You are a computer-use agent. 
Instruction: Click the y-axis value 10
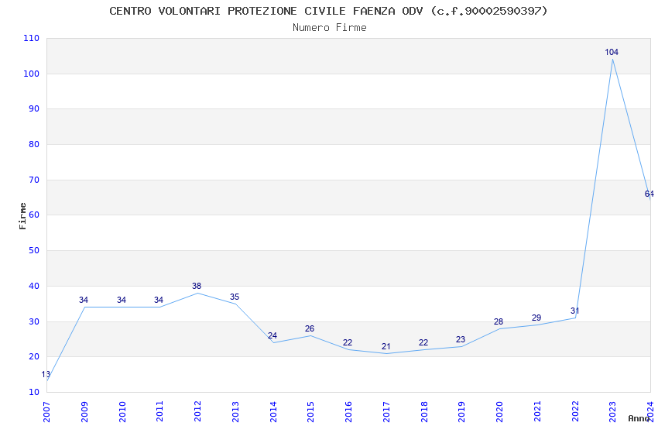coord(33,392)
